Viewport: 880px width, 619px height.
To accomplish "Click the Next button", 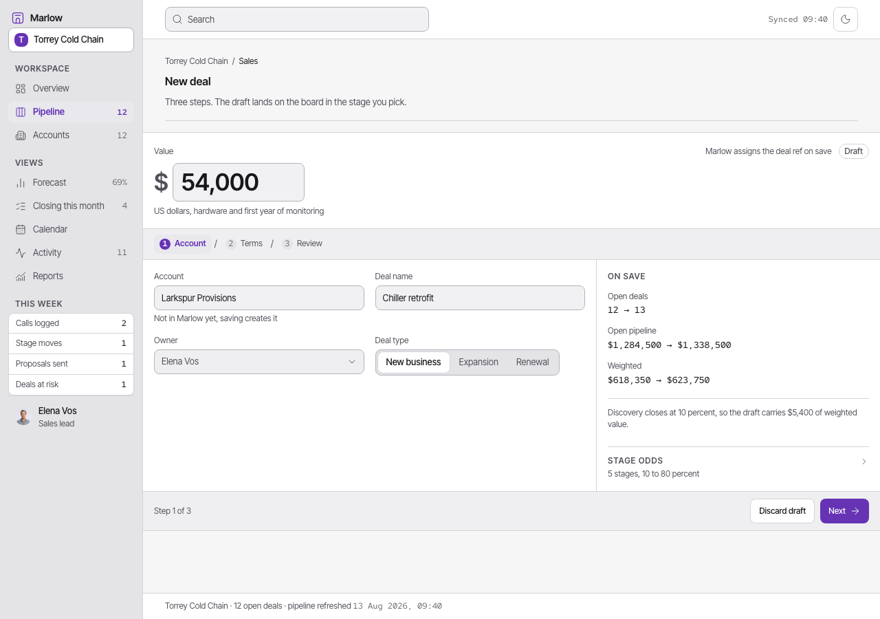I will [x=844, y=511].
